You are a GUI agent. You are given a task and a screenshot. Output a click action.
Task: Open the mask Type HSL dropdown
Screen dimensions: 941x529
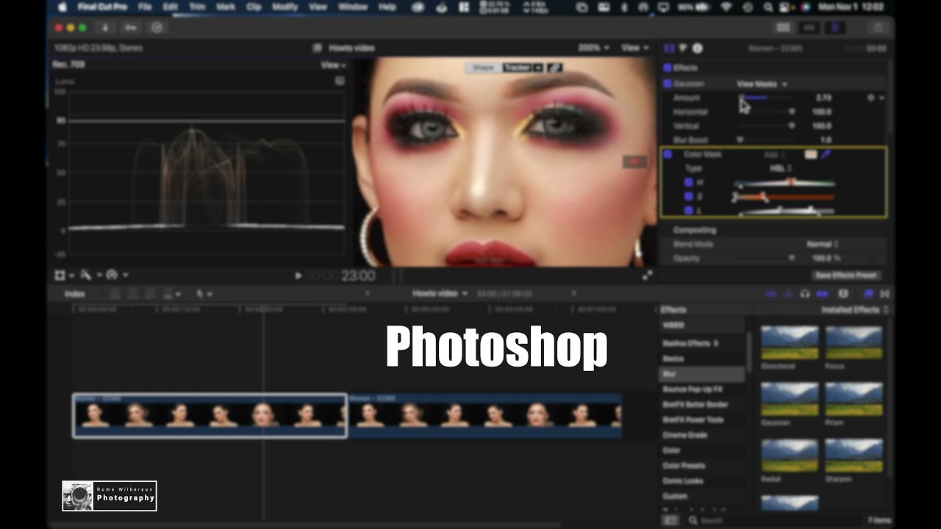[x=780, y=168]
